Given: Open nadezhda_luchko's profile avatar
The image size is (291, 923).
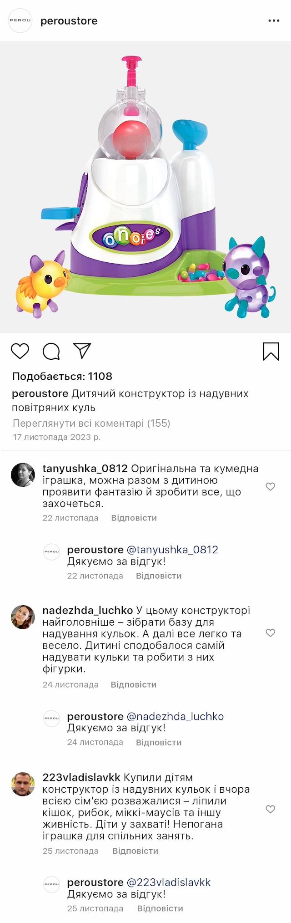Looking at the screenshot, I should 23,617.
